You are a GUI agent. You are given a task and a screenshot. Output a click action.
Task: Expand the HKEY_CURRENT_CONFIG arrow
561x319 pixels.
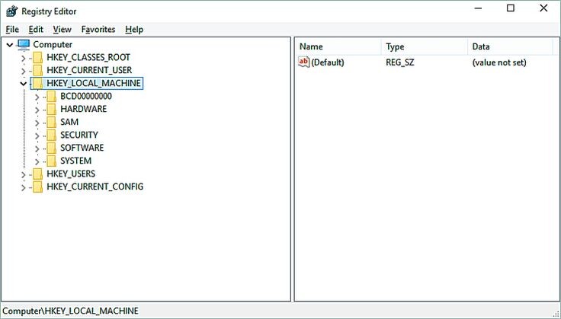click(x=24, y=187)
